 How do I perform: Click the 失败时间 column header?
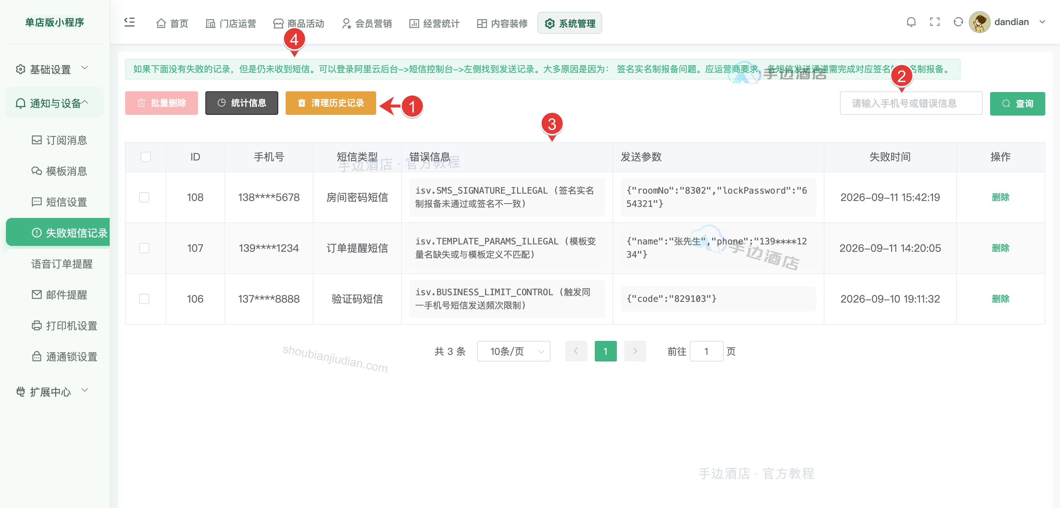[890, 157]
